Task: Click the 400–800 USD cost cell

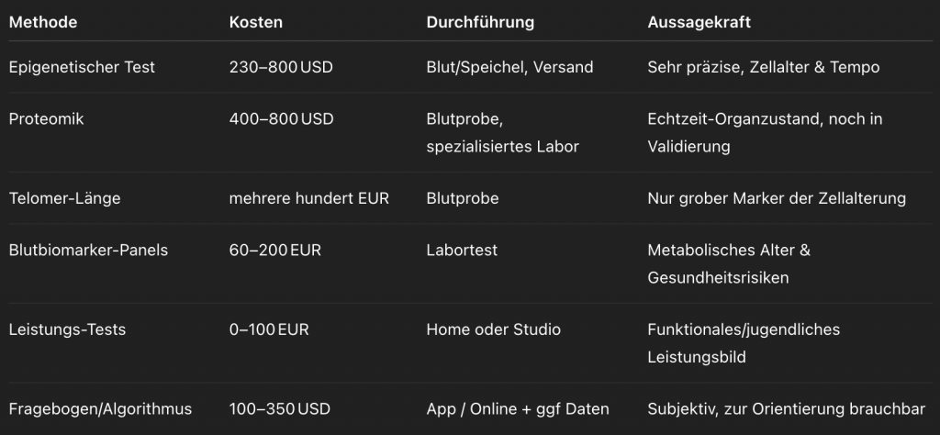Action: [281, 119]
